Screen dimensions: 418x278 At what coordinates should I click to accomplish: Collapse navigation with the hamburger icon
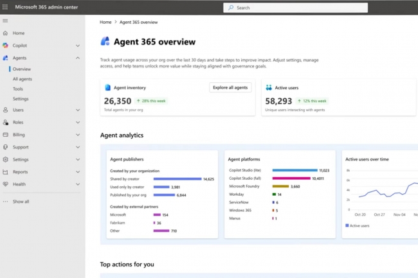(x=5, y=21)
